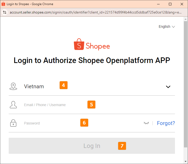The width and height of the screenshot is (188, 164).
Task: Follow the Forgot? password link
Action: 166,123
